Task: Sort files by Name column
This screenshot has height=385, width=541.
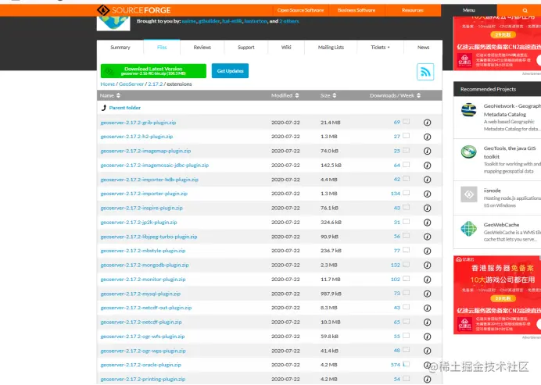Action: (109, 95)
